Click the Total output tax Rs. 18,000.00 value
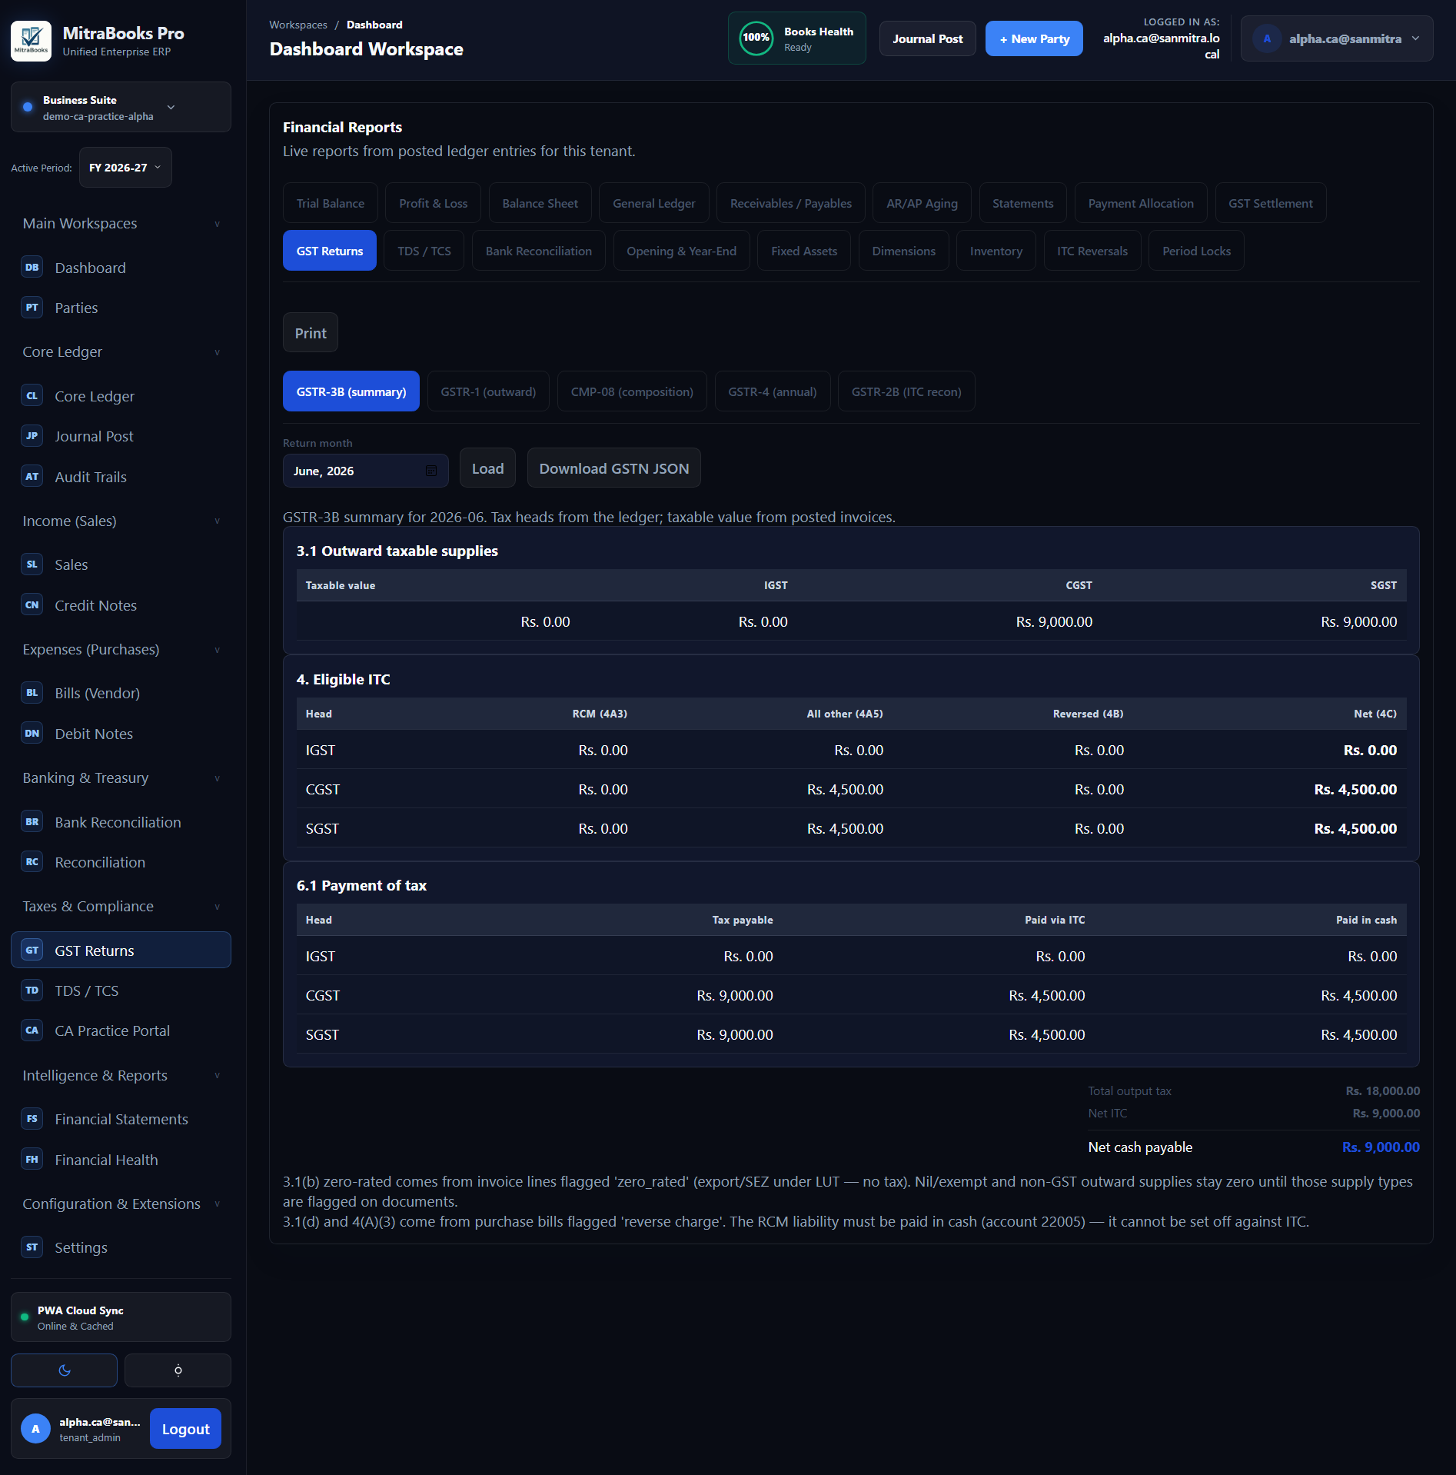This screenshot has height=1475, width=1456. pos(1382,1090)
